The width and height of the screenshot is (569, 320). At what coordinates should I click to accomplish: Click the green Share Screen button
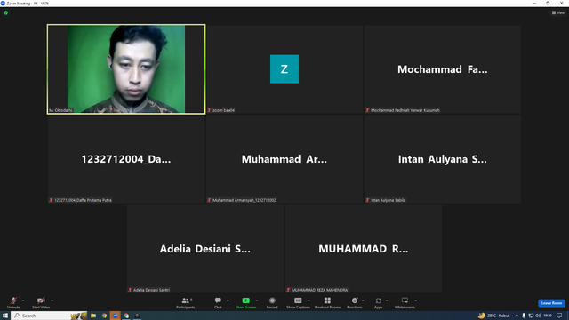tap(245, 302)
